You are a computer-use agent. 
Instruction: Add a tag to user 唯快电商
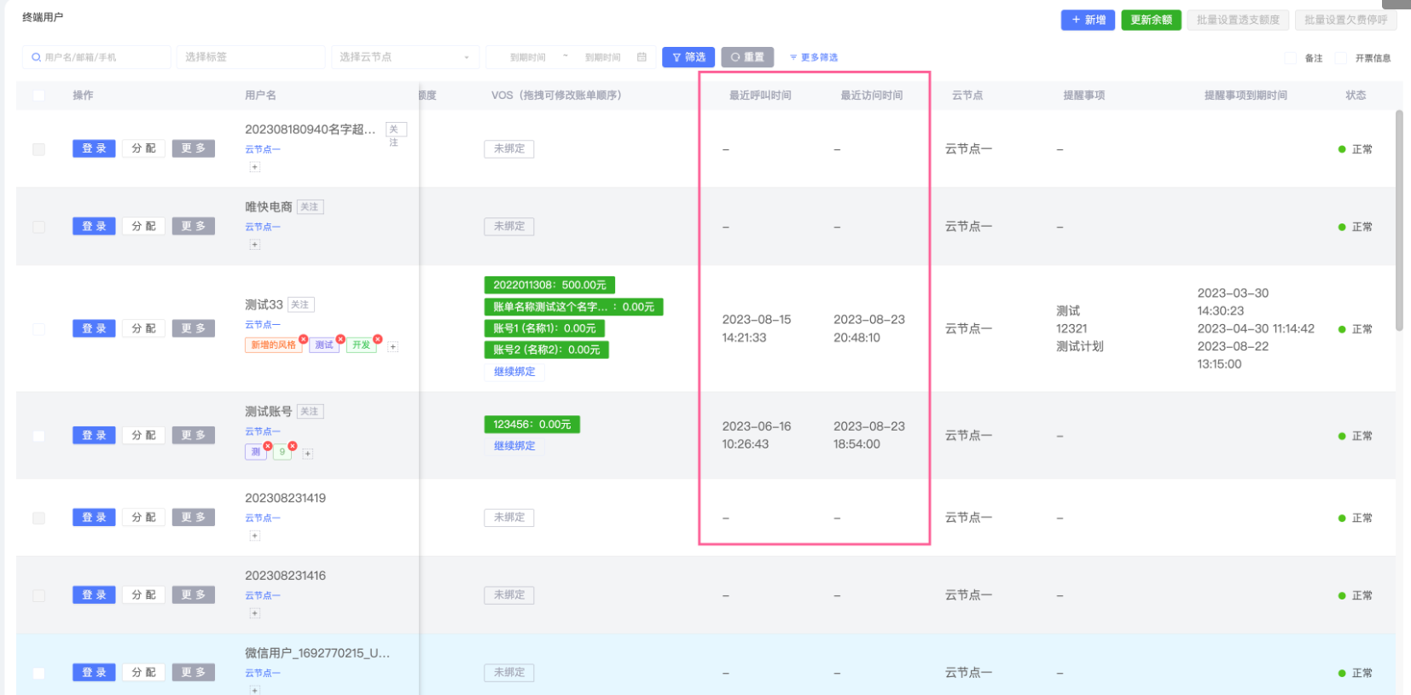[254, 245]
